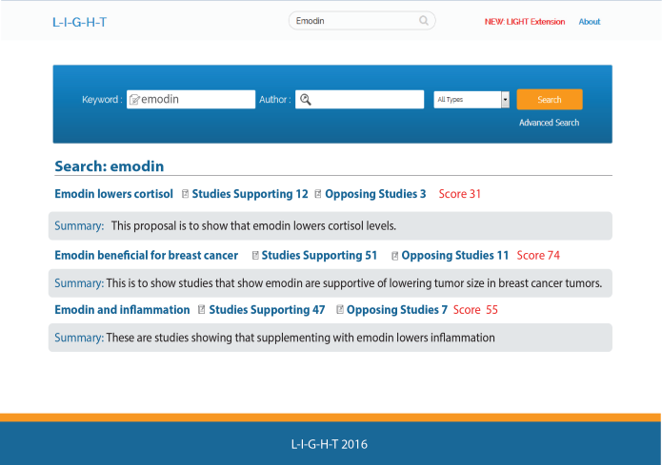Image resolution: width=662 pixels, height=465 pixels.
Task: Click the magnifier icon in top search box
Action: 424,21
